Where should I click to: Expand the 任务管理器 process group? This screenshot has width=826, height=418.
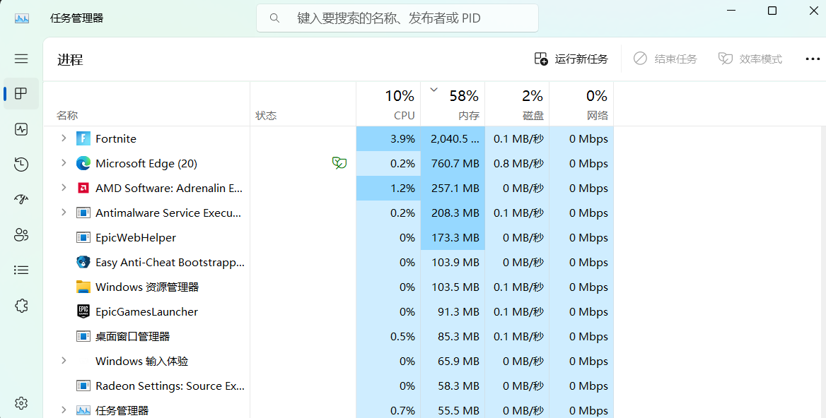click(64, 410)
